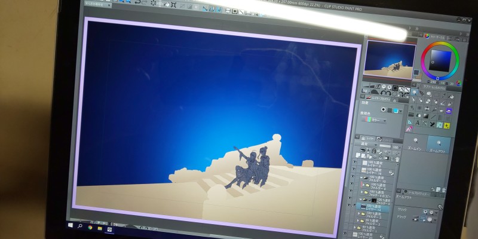The width and height of the screenshot is (478, 239).
Task: Click the Lock layer padlock icon
Action: point(374,151)
